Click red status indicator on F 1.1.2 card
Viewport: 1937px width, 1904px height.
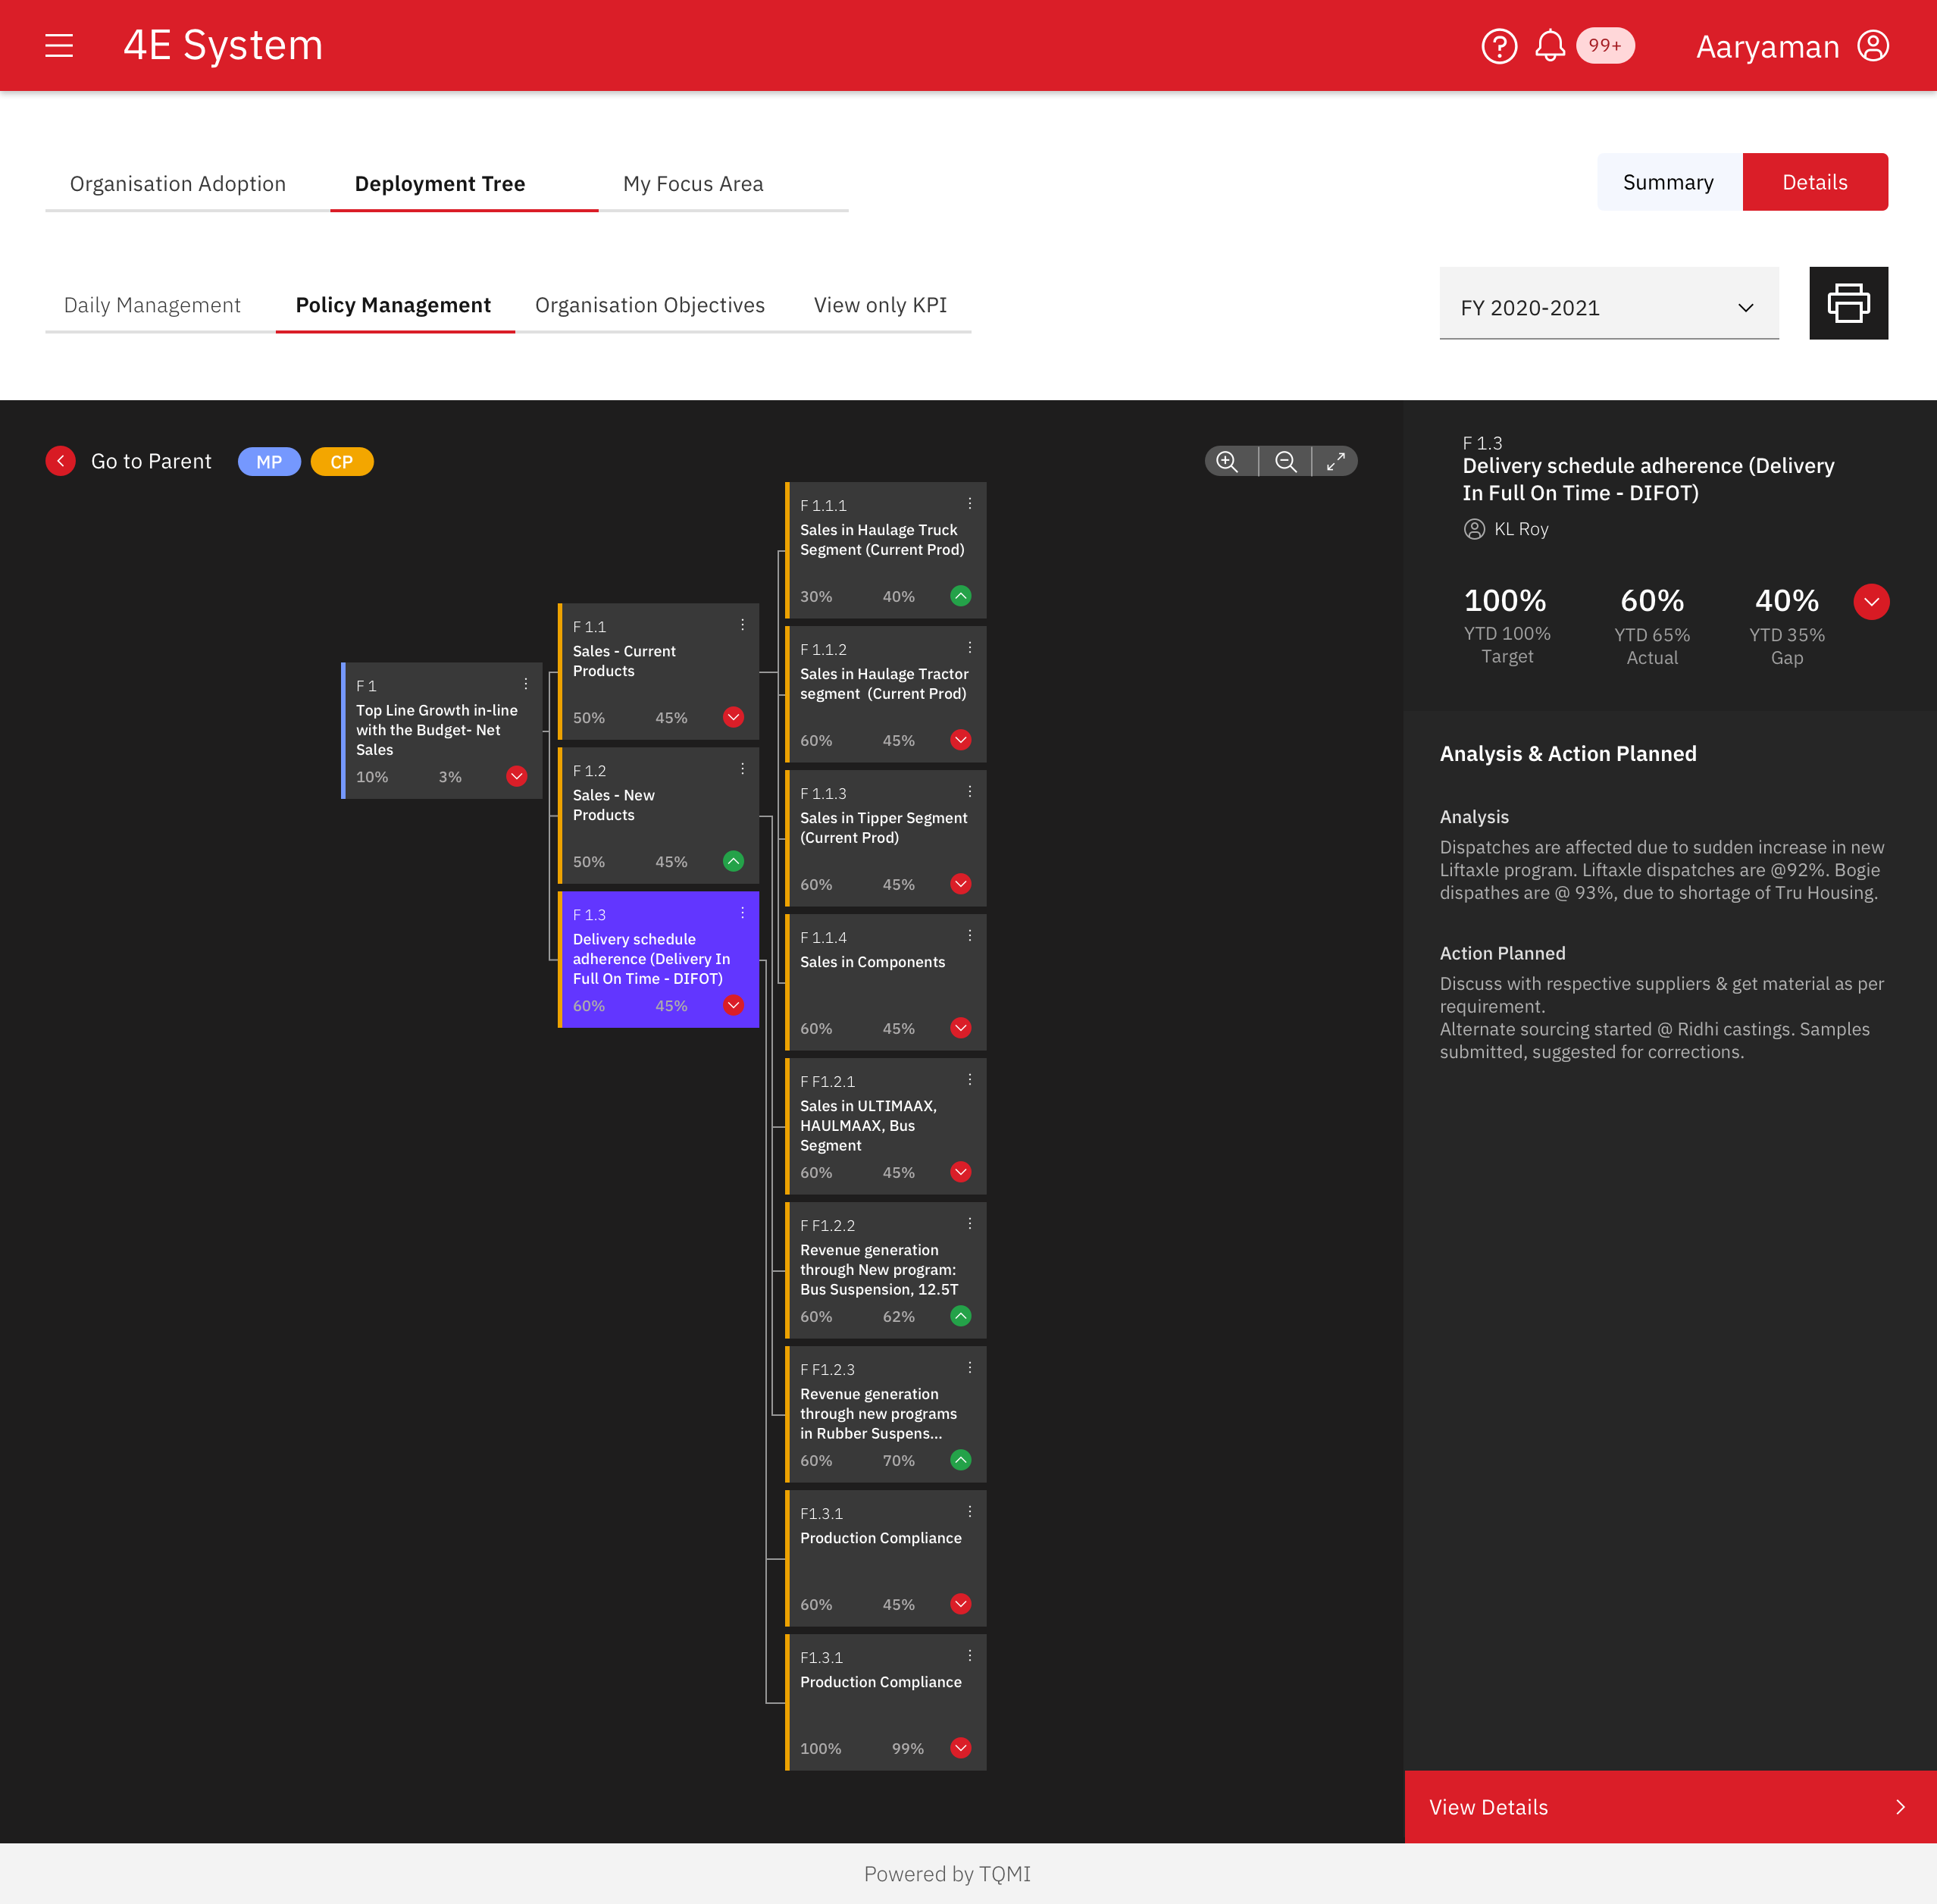960,740
